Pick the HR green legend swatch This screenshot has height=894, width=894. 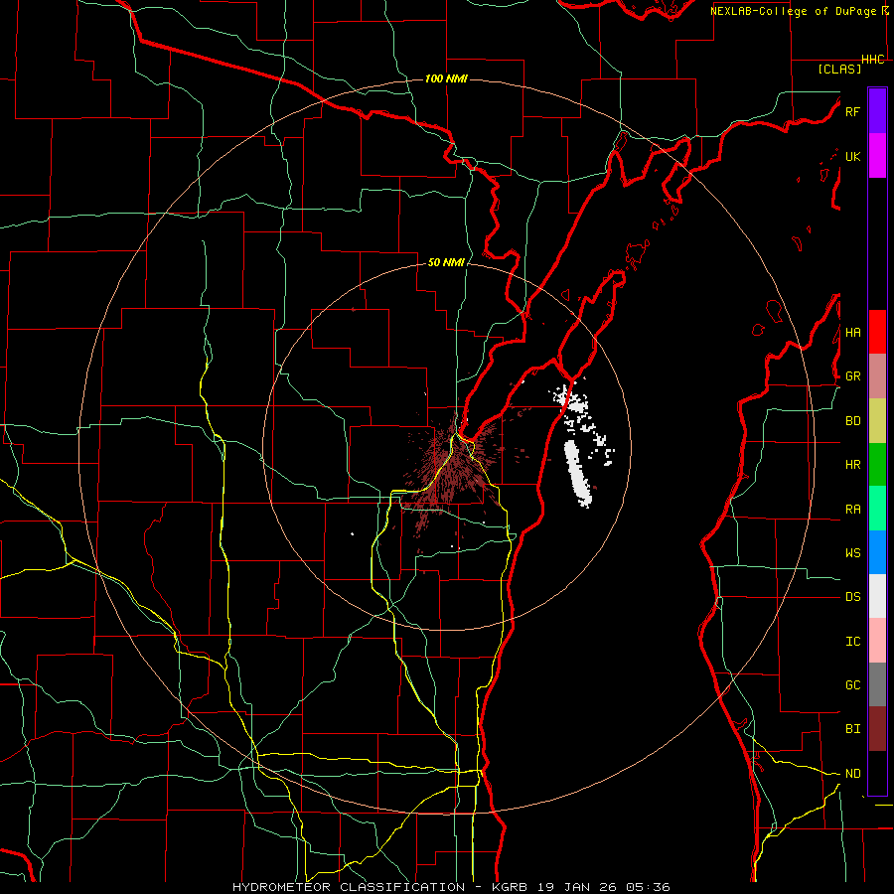877,464
